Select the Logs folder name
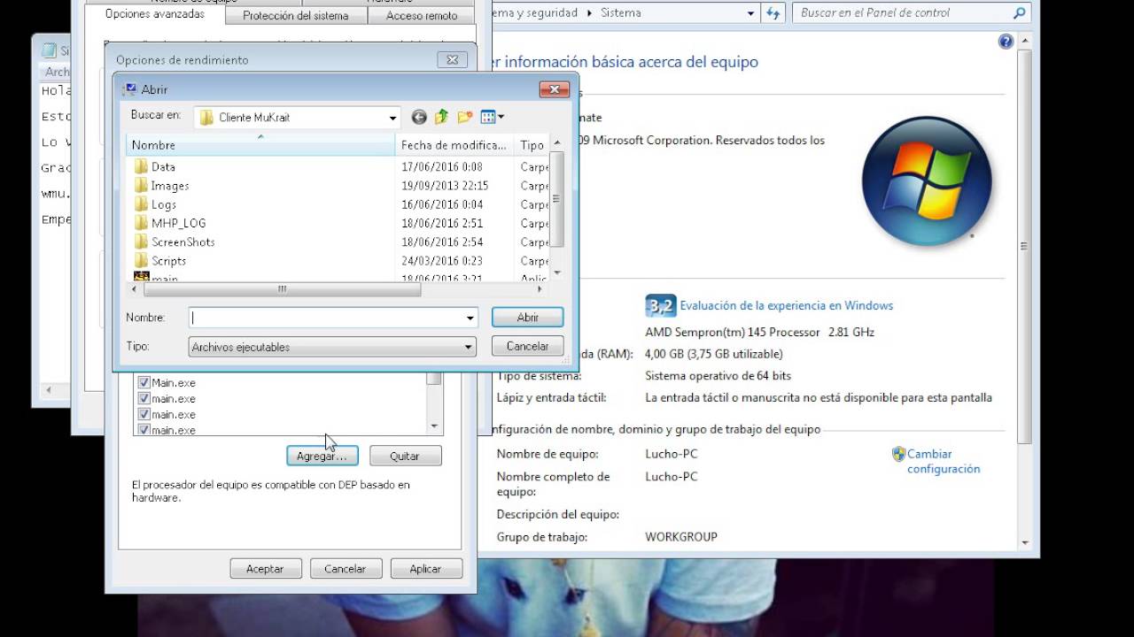Viewport: 1134px width, 637px height. 164,204
